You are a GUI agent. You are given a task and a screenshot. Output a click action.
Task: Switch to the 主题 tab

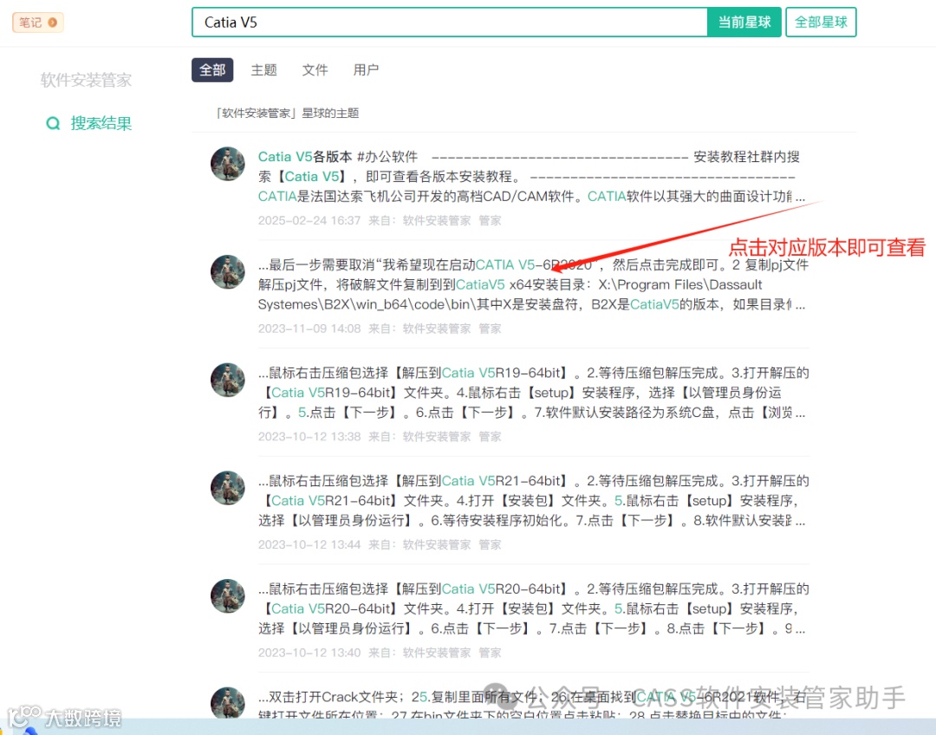pyautogui.click(x=263, y=70)
